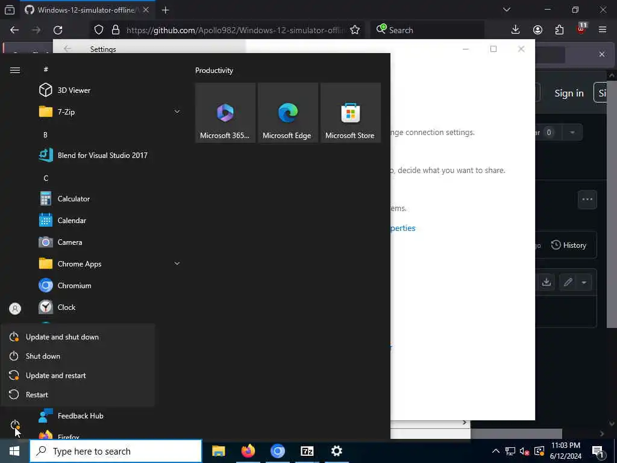Image resolution: width=617 pixels, height=463 pixels.
Task: Open Chromium from the taskbar
Action: pyautogui.click(x=277, y=451)
